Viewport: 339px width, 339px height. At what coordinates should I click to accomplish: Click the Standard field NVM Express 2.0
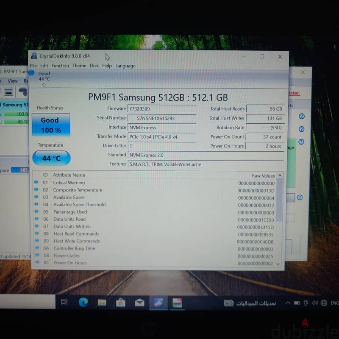point(206,155)
